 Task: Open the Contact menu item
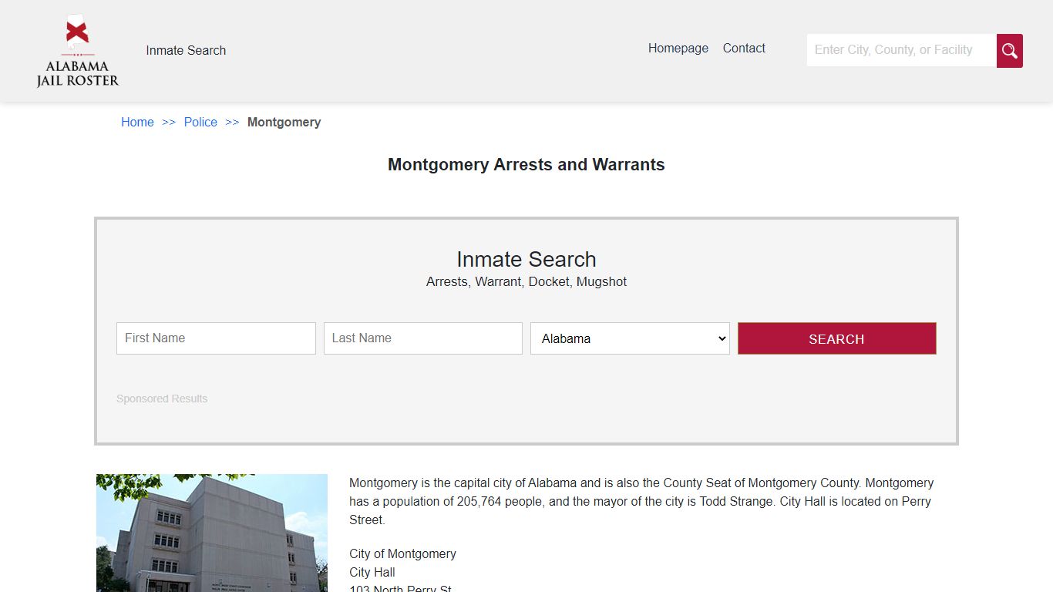tap(744, 48)
